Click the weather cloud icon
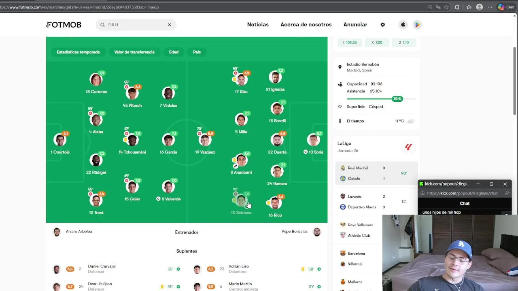 [410, 121]
